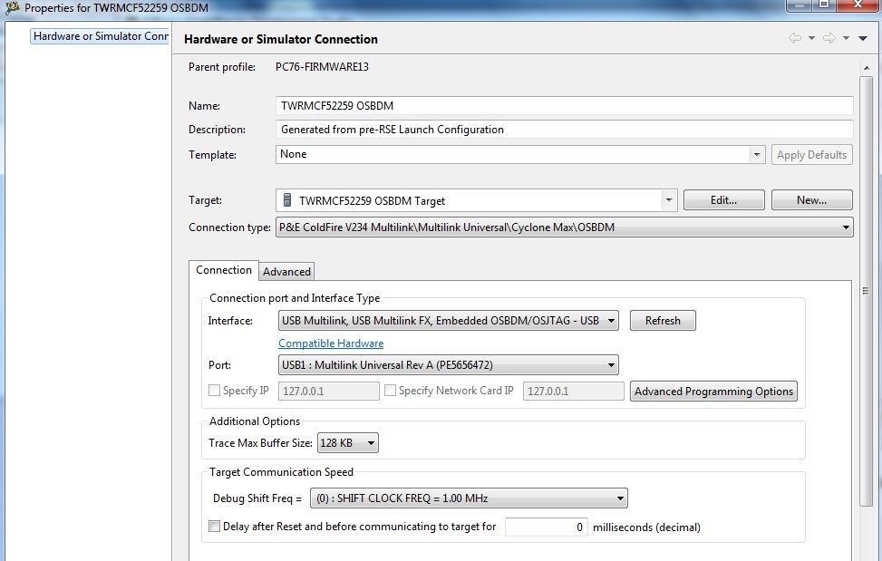Click the PC76-FIRMWARE13 parent profile text
Image resolution: width=882 pixels, height=561 pixels.
coord(322,67)
